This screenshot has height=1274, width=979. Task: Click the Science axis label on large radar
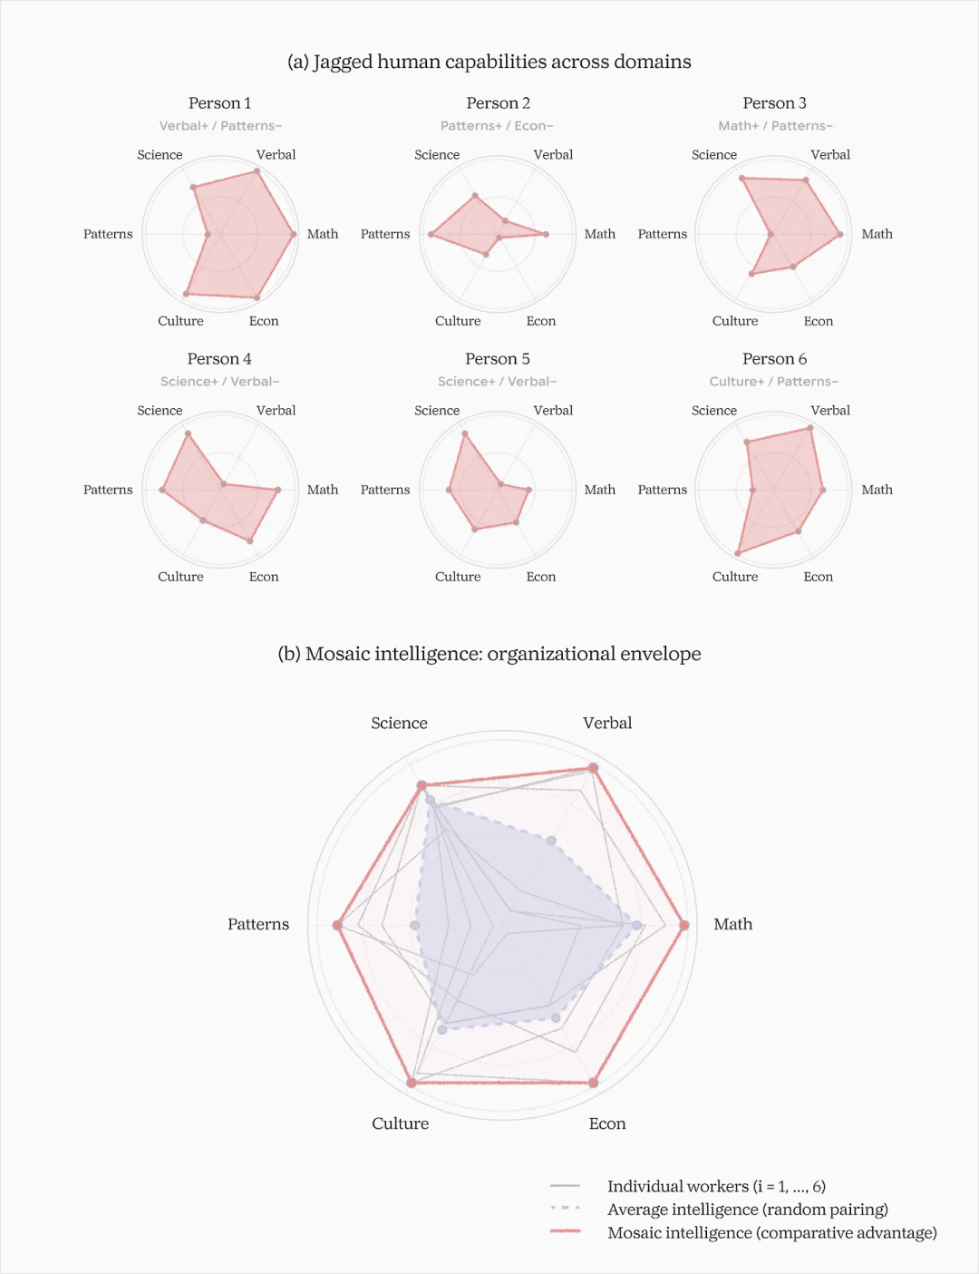pyautogui.click(x=399, y=723)
